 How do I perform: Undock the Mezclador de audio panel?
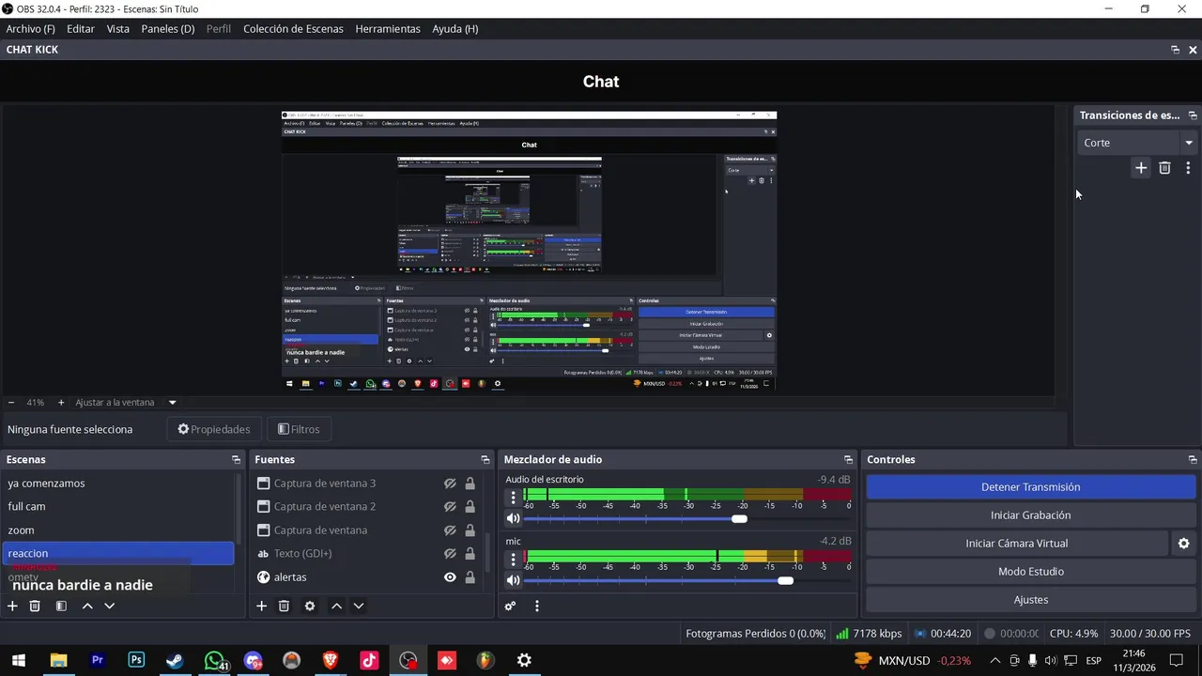848,460
